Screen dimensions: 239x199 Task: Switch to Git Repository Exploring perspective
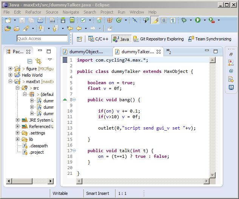(158, 39)
